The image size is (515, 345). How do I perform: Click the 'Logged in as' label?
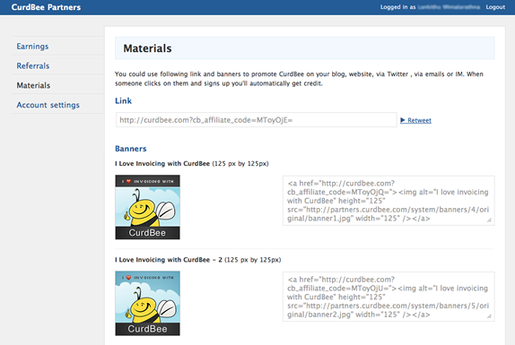397,7
